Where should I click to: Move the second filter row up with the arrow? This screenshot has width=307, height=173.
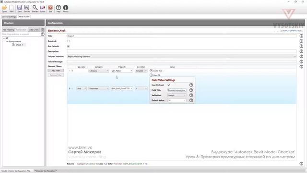[70, 88]
